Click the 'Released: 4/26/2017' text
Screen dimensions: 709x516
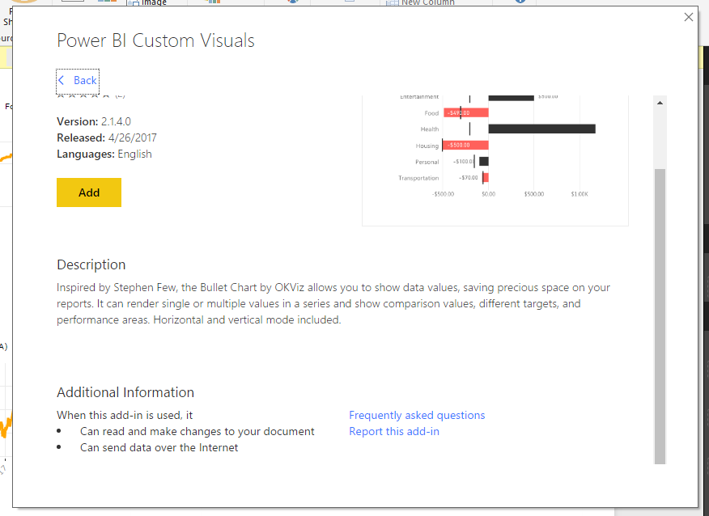pyautogui.click(x=107, y=137)
